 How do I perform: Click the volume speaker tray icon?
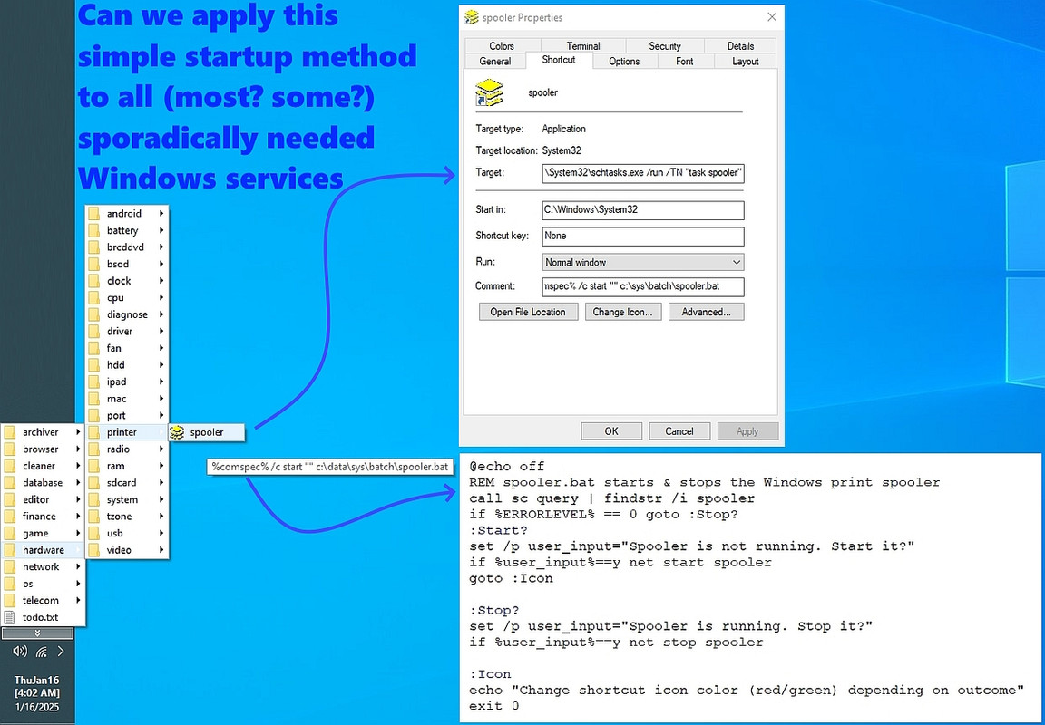[x=20, y=651]
